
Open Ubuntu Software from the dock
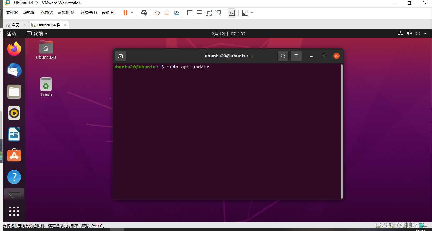point(14,156)
